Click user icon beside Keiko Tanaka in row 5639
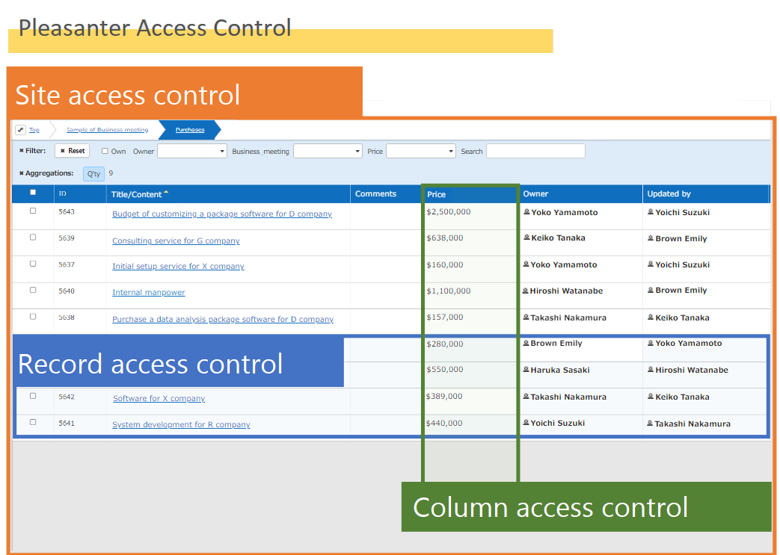Viewport: 780px width, 555px height. [x=526, y=238]
